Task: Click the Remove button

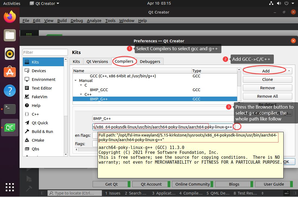Action: (267, 88)
